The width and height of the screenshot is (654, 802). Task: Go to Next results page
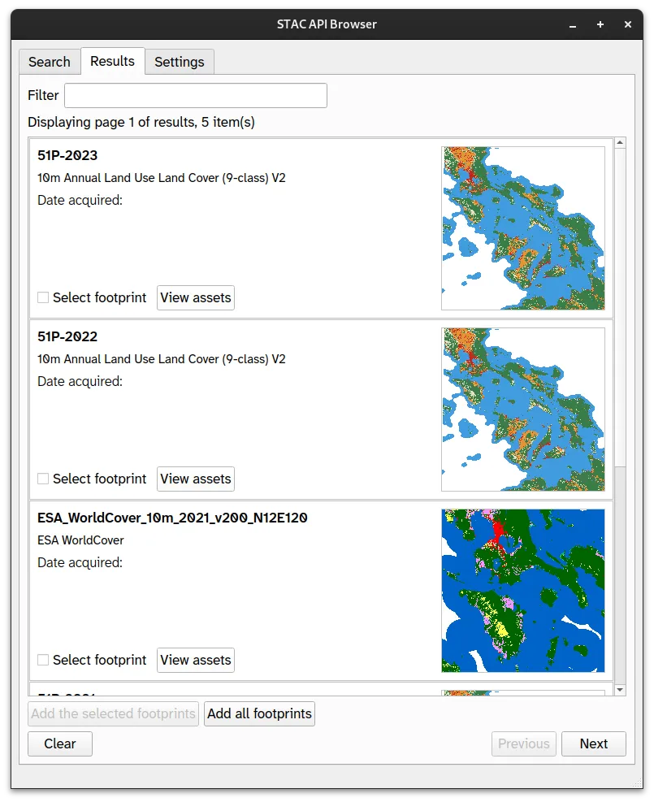(593, 743)
